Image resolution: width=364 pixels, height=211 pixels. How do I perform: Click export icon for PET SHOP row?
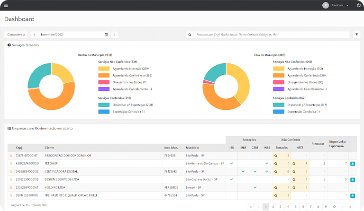click(354, 163)
